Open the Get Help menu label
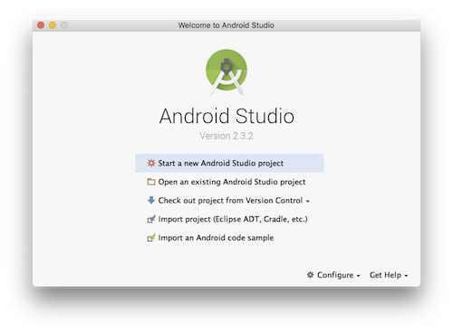This screenshot has height=333, width=453. coord(385,275)
